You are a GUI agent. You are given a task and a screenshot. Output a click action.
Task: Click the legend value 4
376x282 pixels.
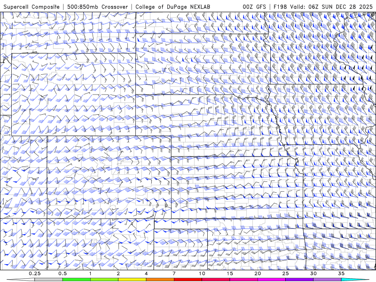pos(146,274)
